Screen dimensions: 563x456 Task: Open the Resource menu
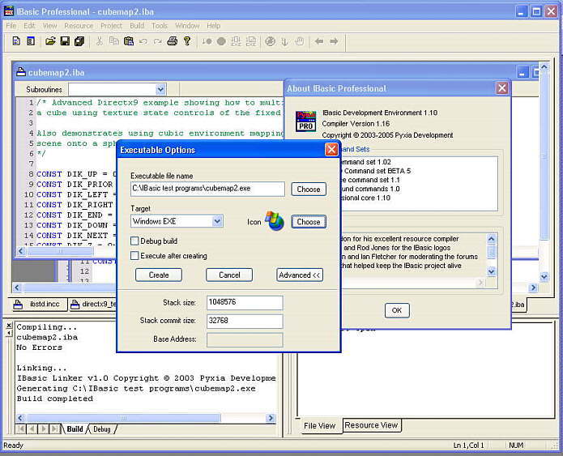coord(79,25)
